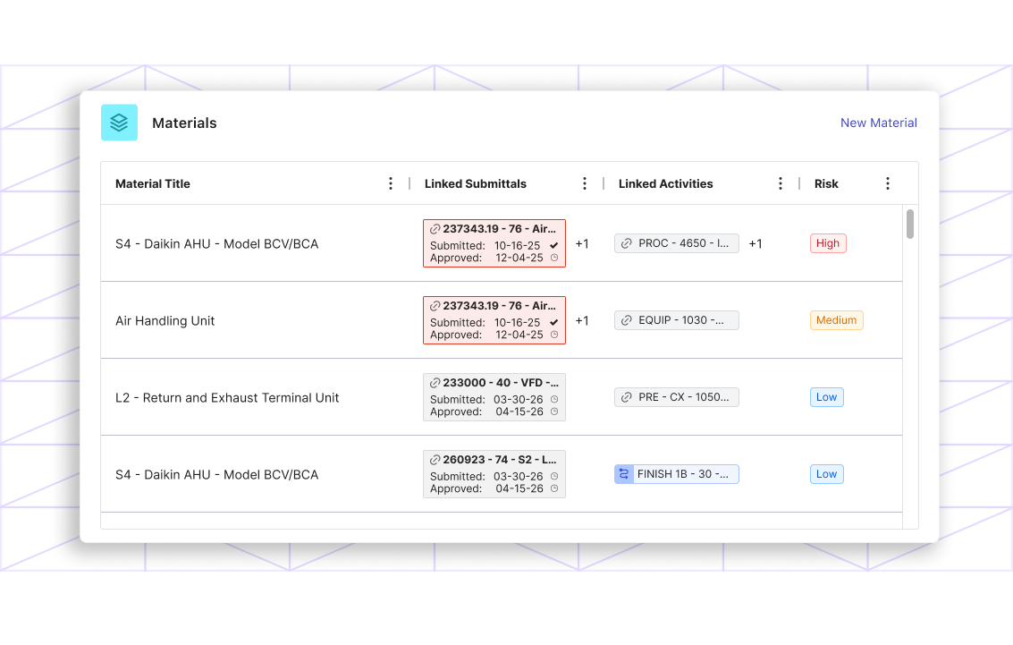The width and height of the screenshot is (1013, 645).
Task: Expand the +1 hidden submittals on first row
Action: point(582,242)
